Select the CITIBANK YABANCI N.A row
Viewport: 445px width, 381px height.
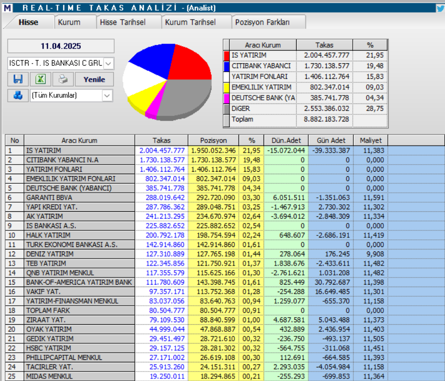coord(225,160)
